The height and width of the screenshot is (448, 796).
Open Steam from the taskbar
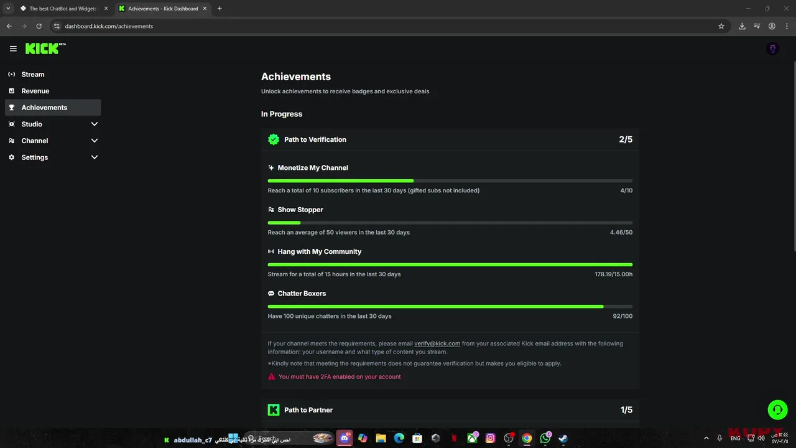point(563,438)
